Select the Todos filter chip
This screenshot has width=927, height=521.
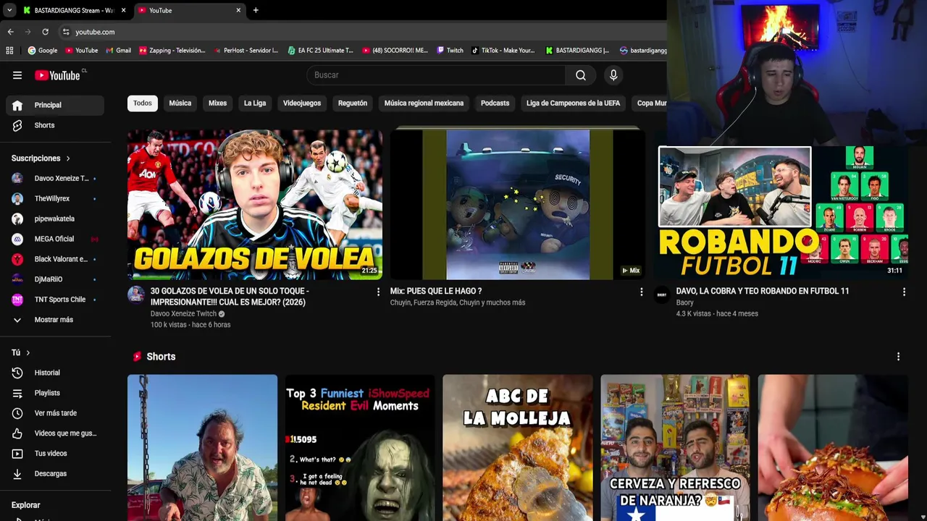[x=143, y=103]
